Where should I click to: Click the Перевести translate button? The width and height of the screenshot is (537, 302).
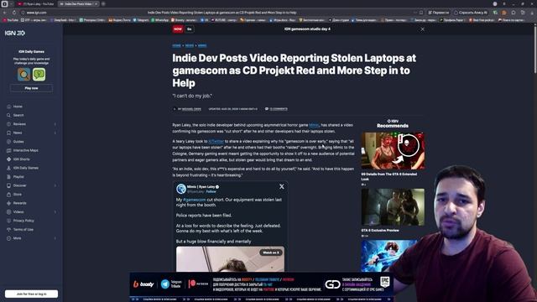click(438, 13)
